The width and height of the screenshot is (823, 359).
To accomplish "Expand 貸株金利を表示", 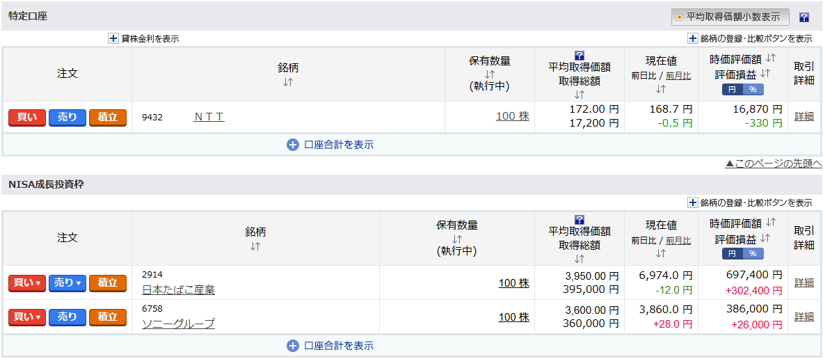I will 144,38.
